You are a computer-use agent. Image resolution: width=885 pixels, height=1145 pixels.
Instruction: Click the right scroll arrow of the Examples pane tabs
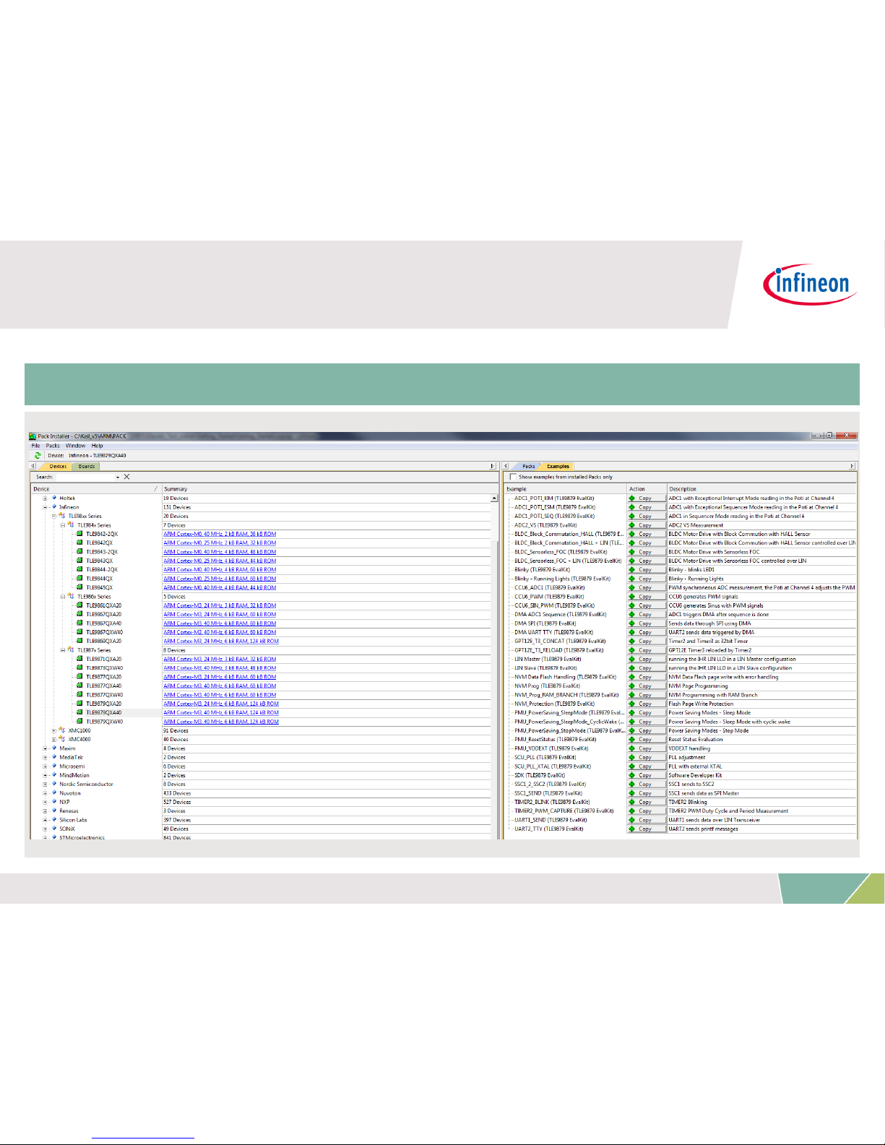[852, 467]
